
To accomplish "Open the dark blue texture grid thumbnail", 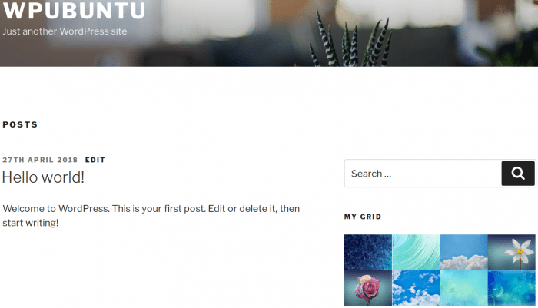I will [x=368, y=252].
